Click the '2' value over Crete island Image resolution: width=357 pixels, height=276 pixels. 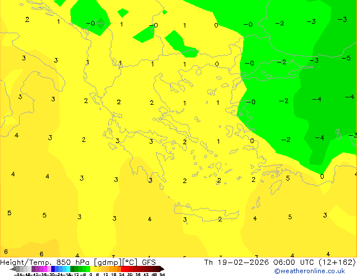coord(220,219)
